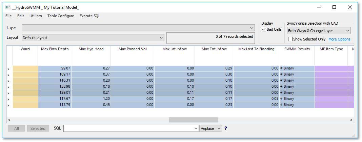Click the SQL help question mark icon
This screenshot has height=142, width=362.
(226, 128)
